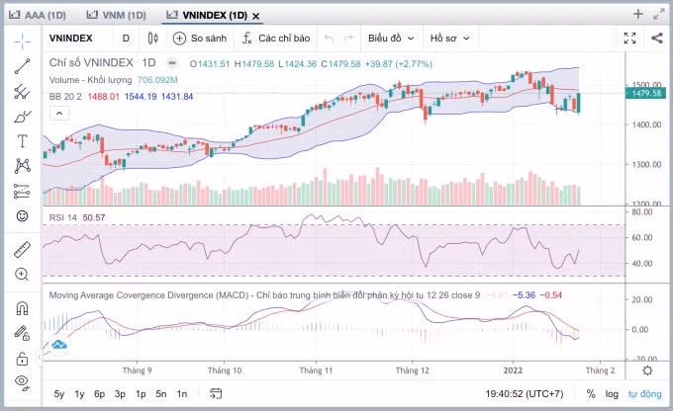Screen dimensions: 673x411
Task: Toggle tự động auto scale
Action: (x=644, y=394)
